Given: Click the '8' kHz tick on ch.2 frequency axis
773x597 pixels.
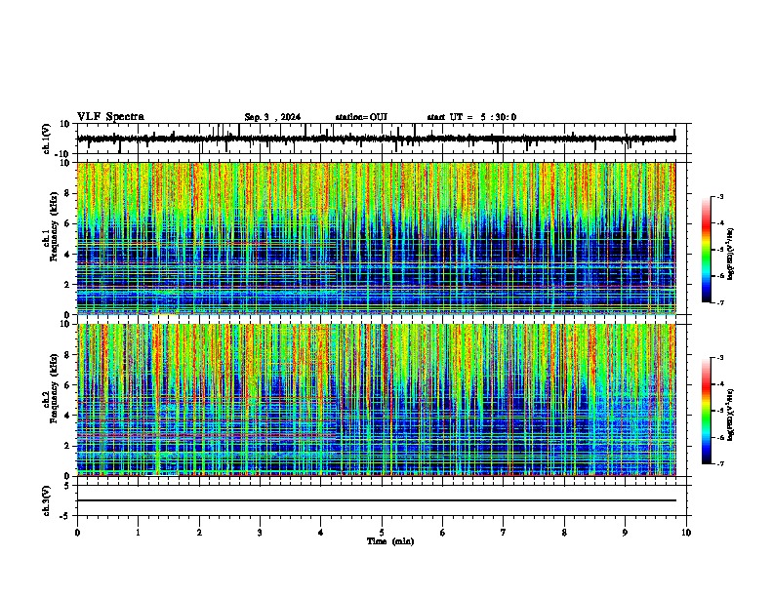Looking at the screenshot, I should click(68, 355).
